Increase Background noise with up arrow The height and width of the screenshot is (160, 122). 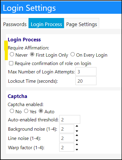(77, 126)
